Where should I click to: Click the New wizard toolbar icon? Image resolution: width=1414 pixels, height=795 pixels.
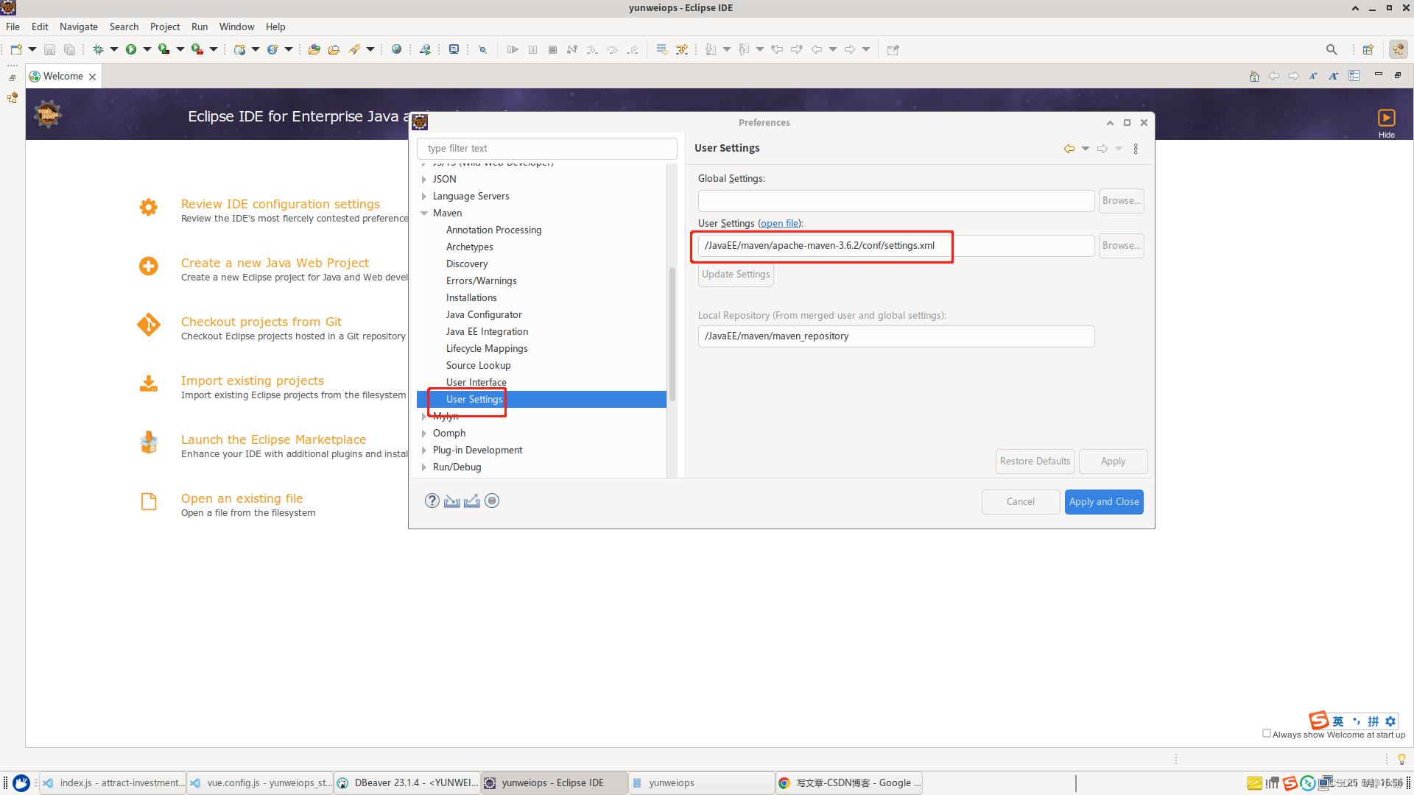click(16, 49)
